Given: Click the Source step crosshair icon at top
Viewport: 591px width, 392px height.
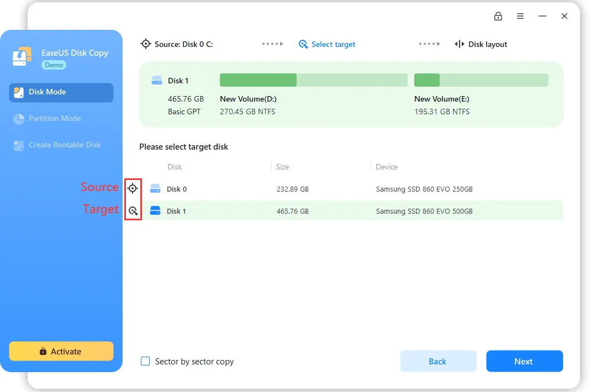Looking at the screenshot, I should tap(146, 44).
